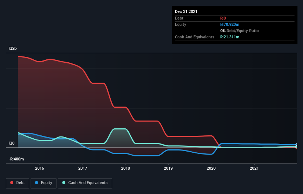Screen dimensions: 303x194
Task: Click the teal Cash And Equivalents legend dot
Action: coord(64,183)
